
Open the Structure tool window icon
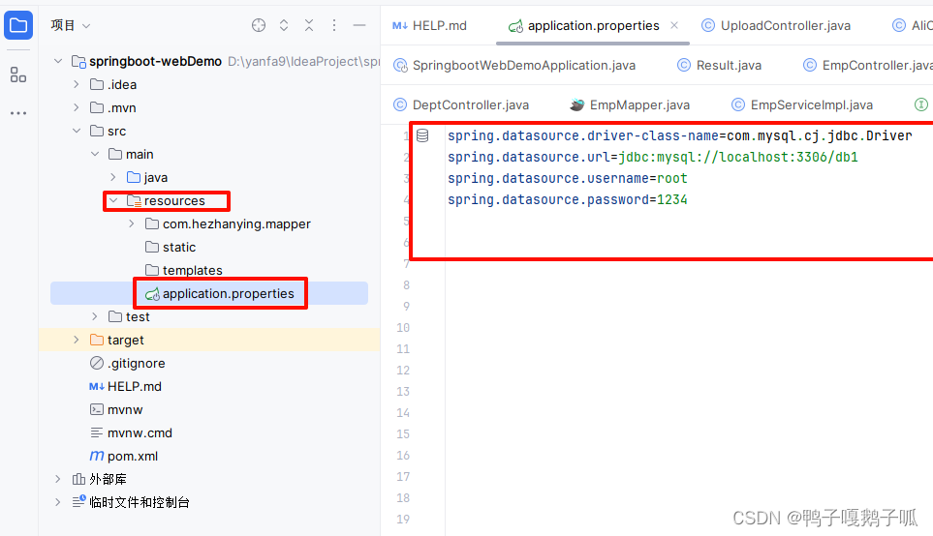click(x=18, y=74)
